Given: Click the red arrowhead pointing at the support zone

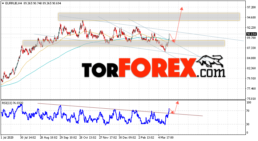Looking at the screenshot, I should [x=173, y=41].
